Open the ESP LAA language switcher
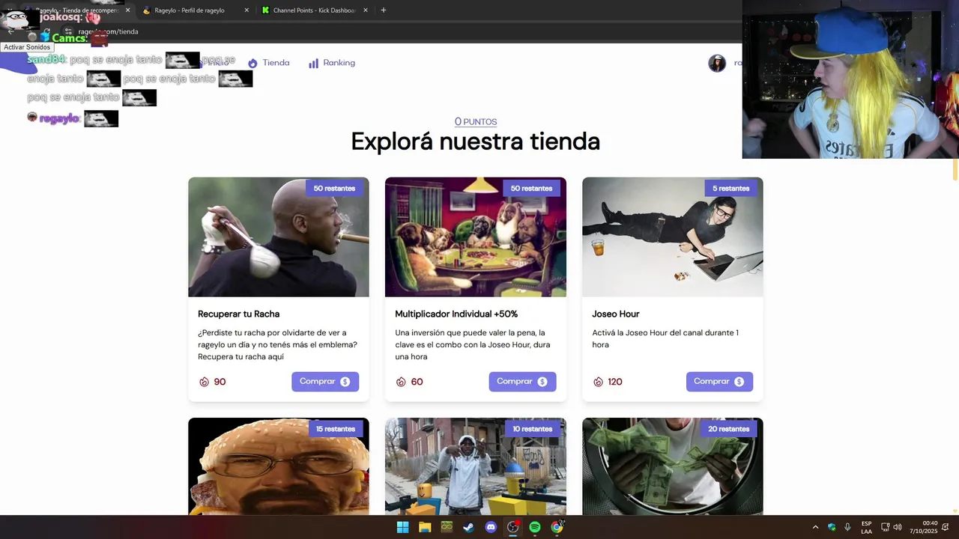959x539 pixels. click(x=866, y=527)
